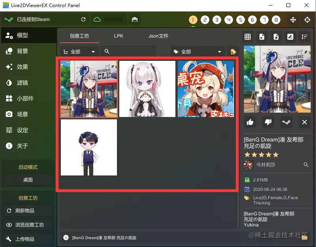The width and height of the screenshot is (316, 247).
Task: Switch to the 创意工坊 tab
Action: tap(79, 36)
